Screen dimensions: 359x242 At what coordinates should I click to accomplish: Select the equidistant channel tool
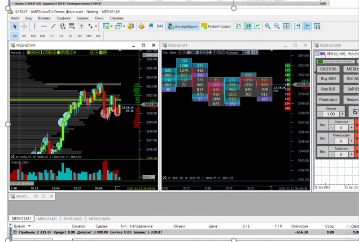pos(62,26)
